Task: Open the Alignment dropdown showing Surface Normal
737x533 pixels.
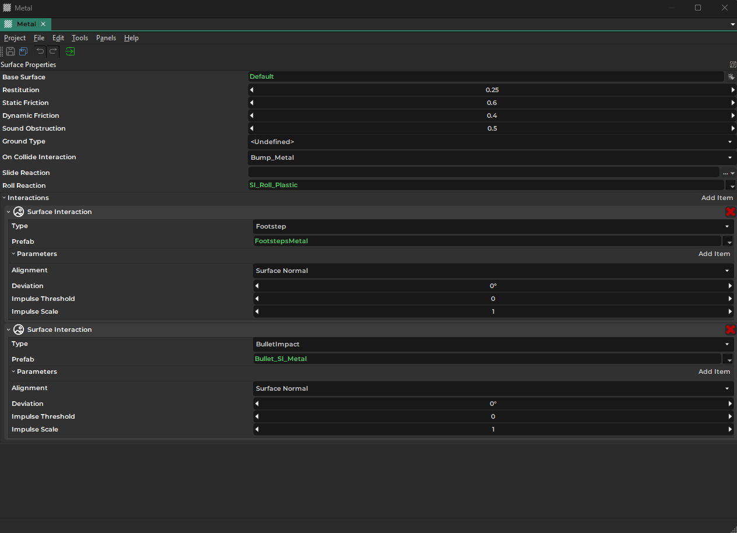Action: (x=727, y=271)
